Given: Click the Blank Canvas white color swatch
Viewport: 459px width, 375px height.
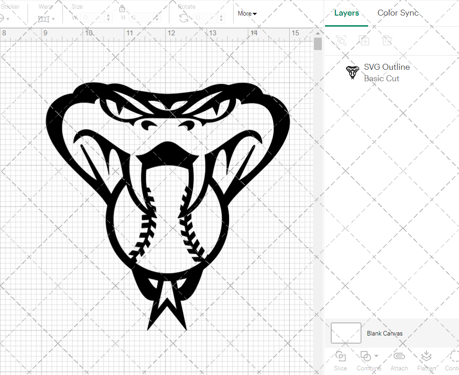Looking at the screenshot, I should tap(346, 333).
